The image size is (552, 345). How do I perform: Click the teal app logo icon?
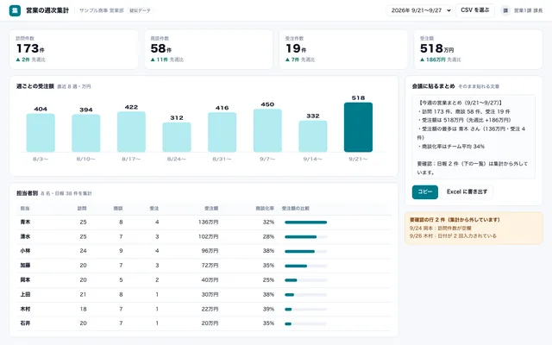(15, 10)
